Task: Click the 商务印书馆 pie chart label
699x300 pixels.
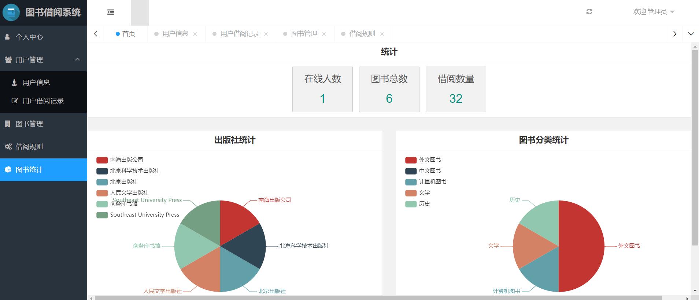Action: (147, 246)
